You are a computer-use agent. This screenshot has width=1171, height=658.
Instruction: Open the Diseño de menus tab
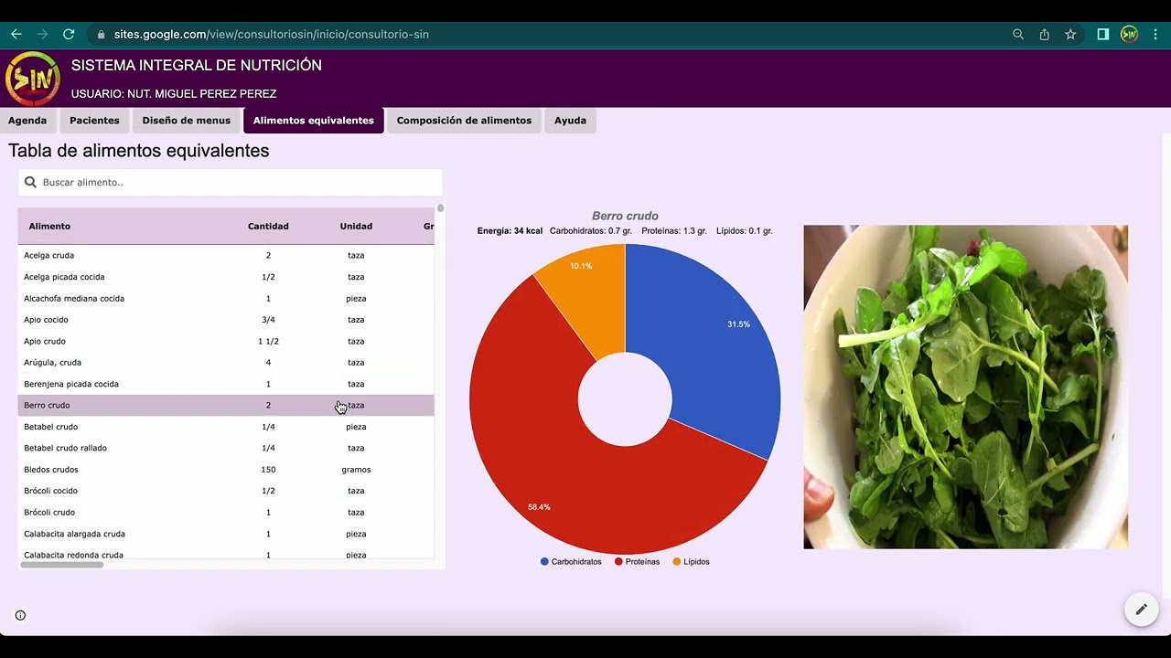[x=187, y=121]
